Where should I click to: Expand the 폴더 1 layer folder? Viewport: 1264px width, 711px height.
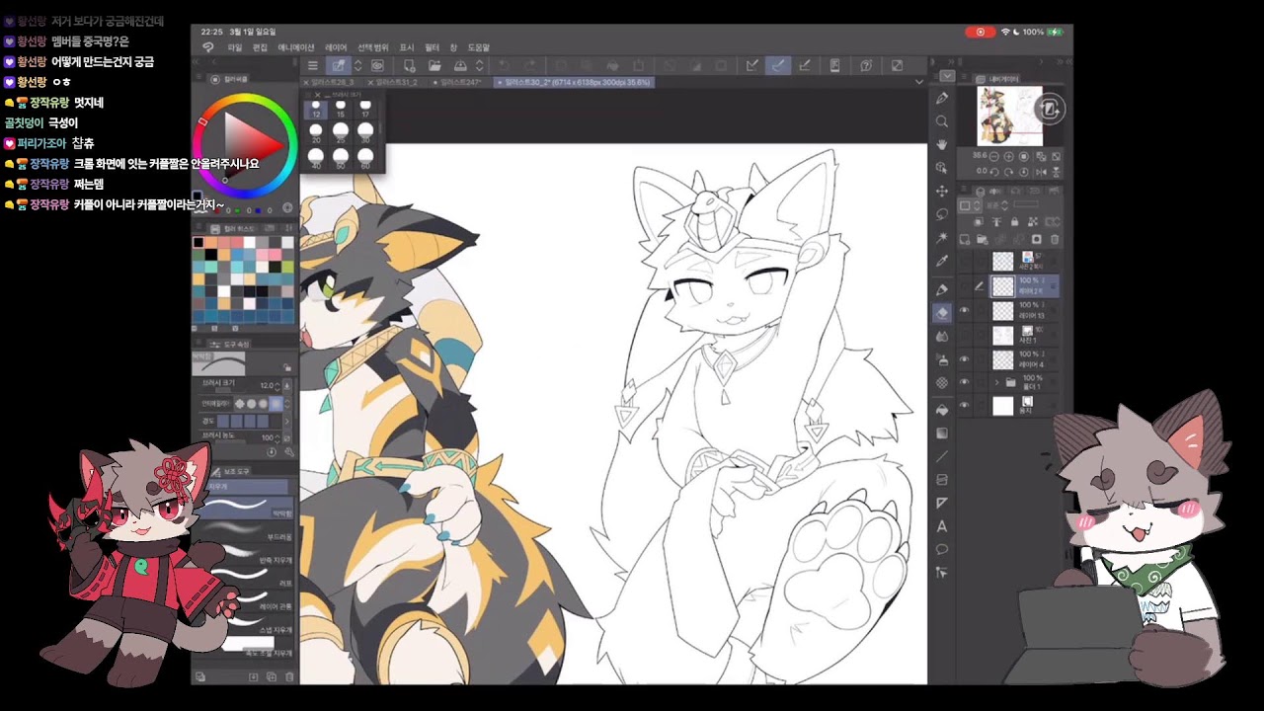(996, 383)
